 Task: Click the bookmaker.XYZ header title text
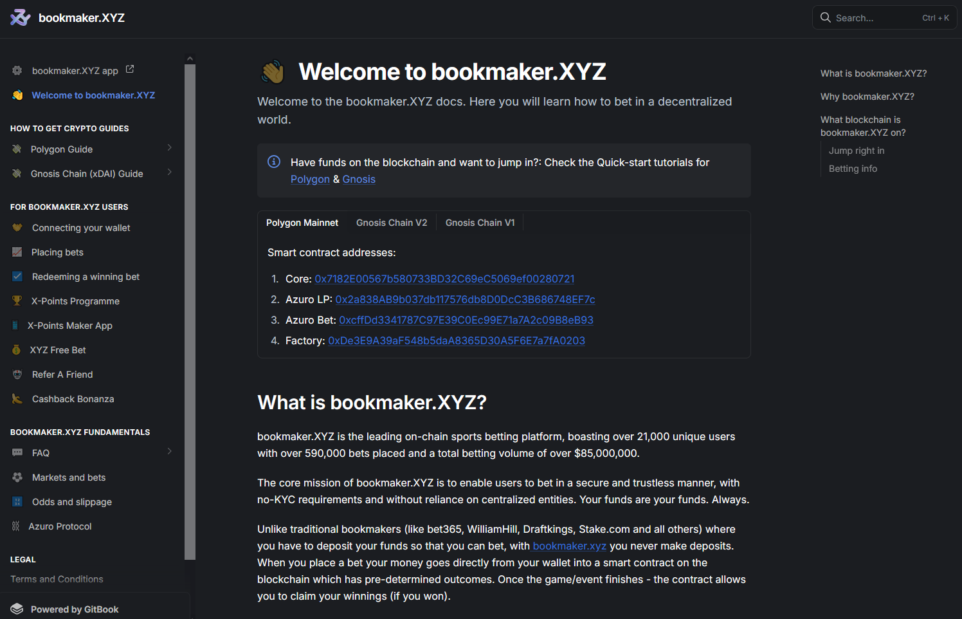(x=82, y=18)
